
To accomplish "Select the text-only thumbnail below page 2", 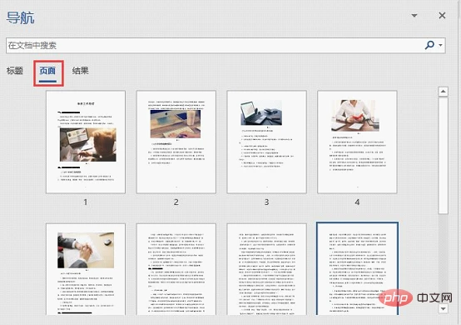I will 176,269.
